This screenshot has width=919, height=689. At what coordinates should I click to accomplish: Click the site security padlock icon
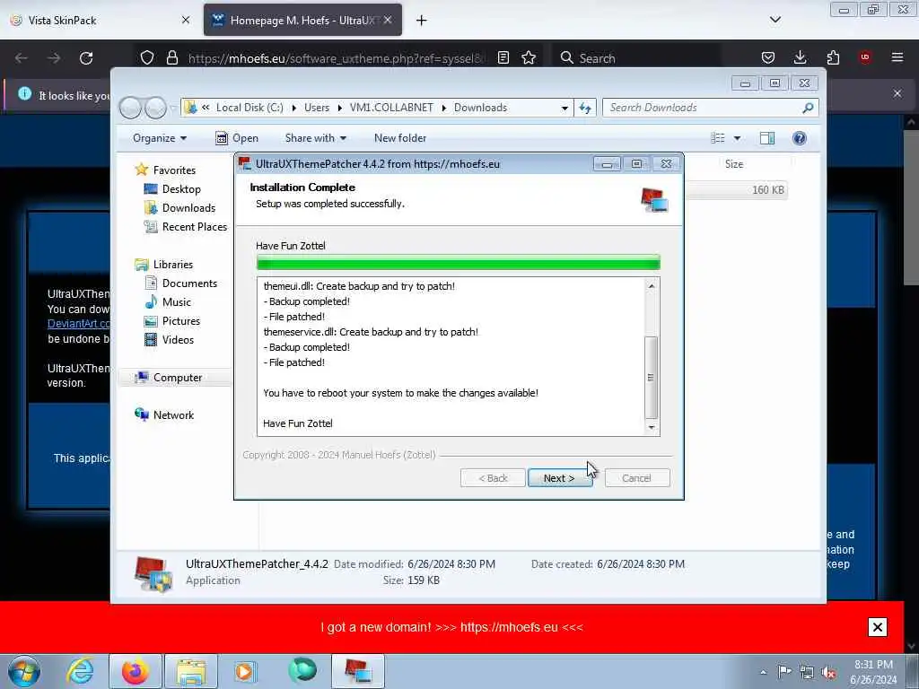[x=171, y=58]
